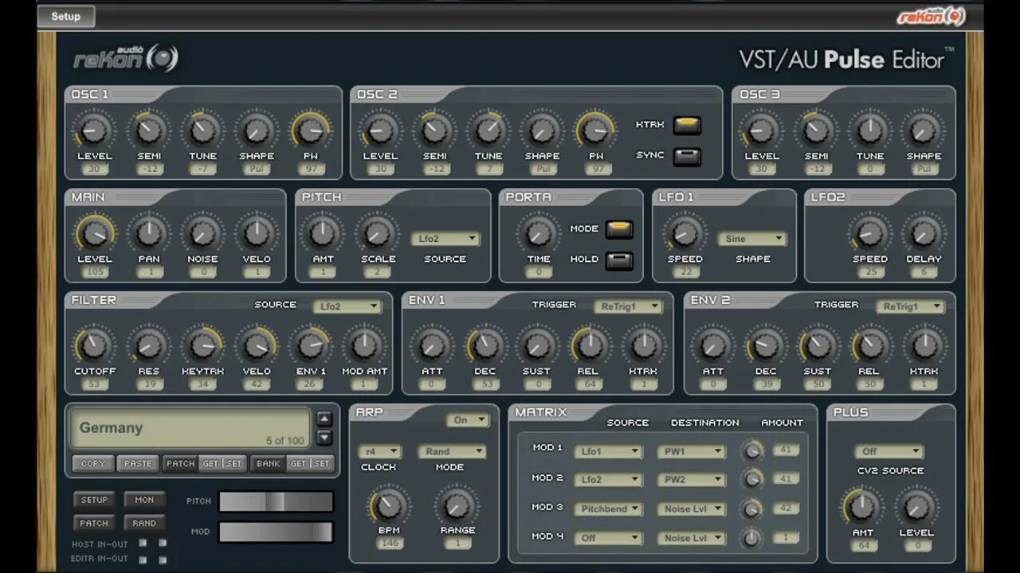The image size is (1020, 573).
Task: Click the ARP BPM knob
Action: pos(390,505)
